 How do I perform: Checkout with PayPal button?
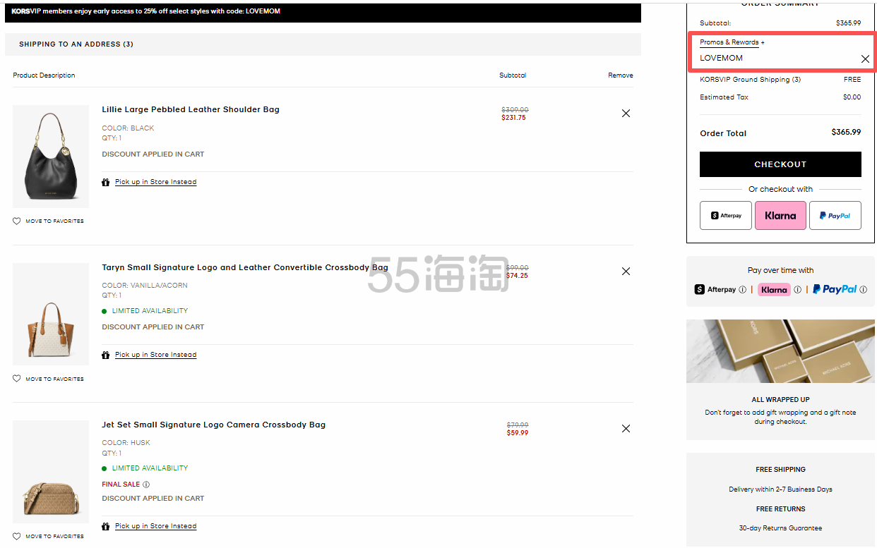(835, 216)
